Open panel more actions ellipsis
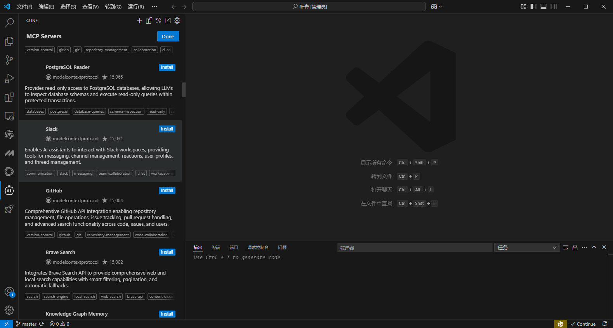This screenshot has height=328, width=613. [584, 247]
